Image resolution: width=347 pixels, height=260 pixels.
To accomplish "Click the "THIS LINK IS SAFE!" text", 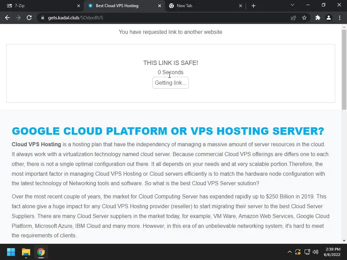I will 171,63.
